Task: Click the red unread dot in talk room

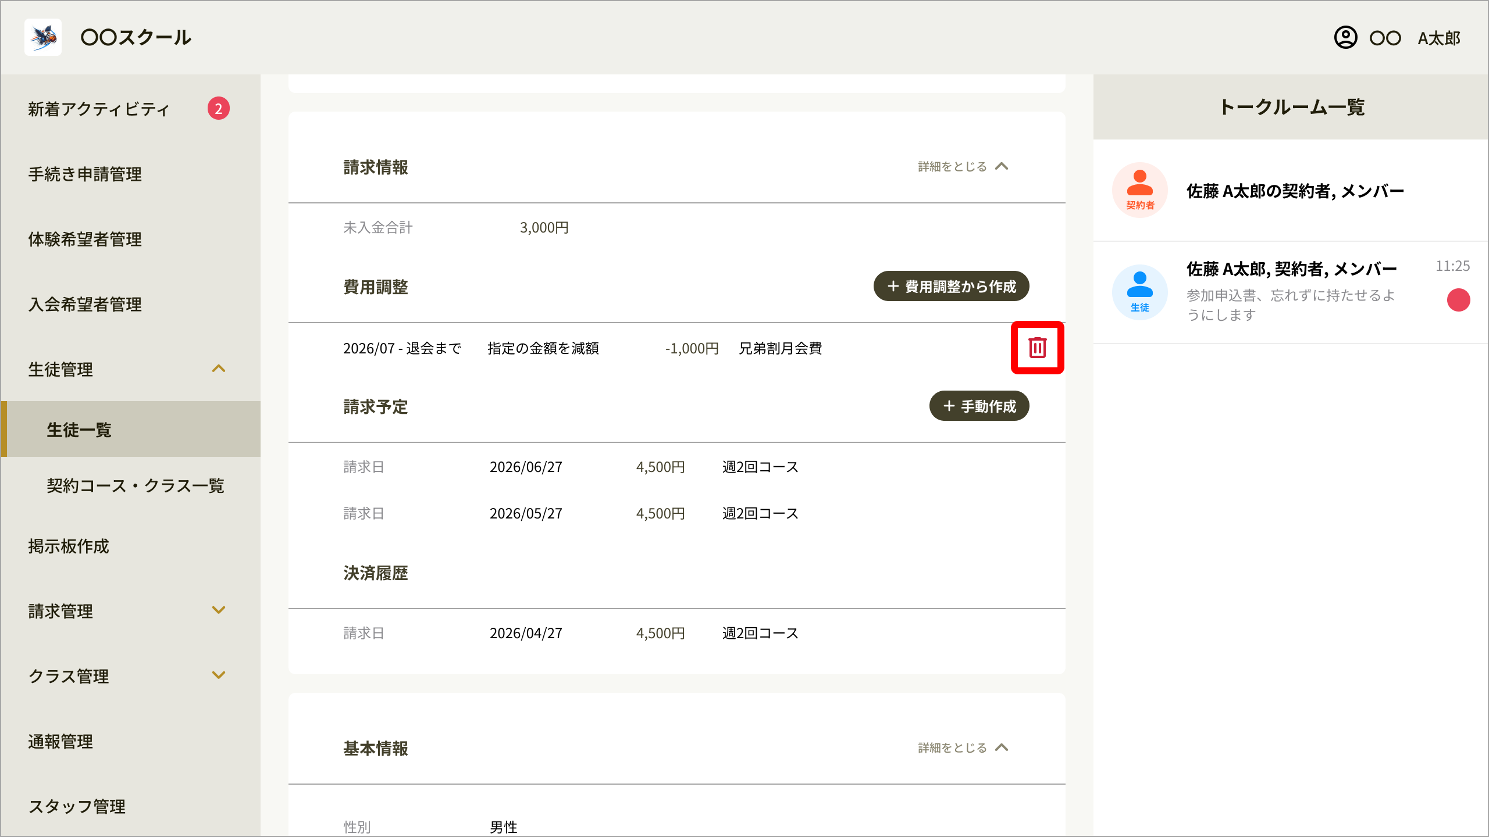Action: tap(1458, 300)
